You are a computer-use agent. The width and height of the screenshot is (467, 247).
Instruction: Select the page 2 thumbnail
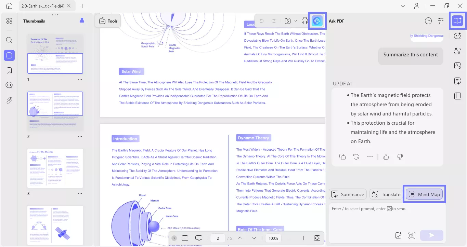pyautogui.click(x=55, y=111)
